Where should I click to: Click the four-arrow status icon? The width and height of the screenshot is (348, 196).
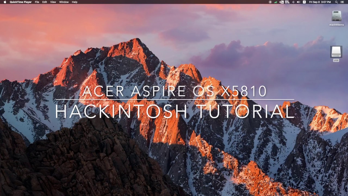[293, 2]
